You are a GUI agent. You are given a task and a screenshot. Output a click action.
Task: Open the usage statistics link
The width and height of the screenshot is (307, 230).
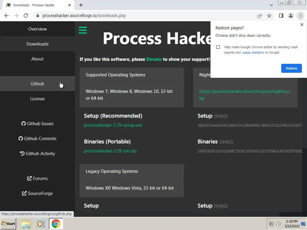[253, 52]
